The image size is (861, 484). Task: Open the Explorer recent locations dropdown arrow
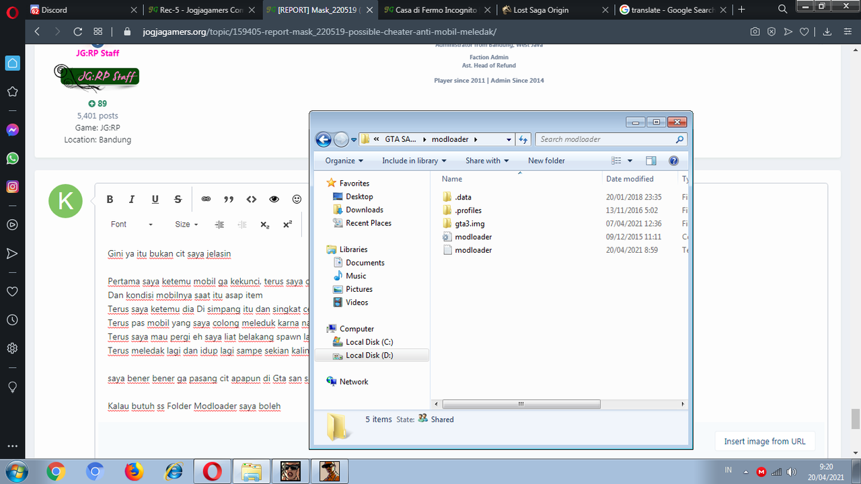click(354, 140)
